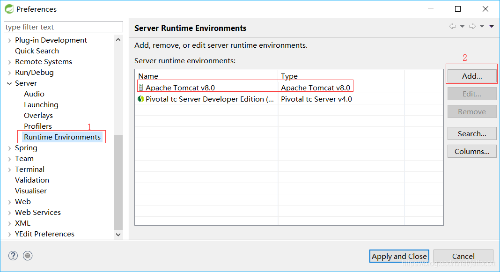Screen dimensions: 500x272
Task: Close the Preferences window
Action: [485, 9]
